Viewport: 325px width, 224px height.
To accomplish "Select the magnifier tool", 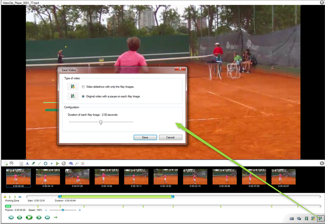I will 76,163.
